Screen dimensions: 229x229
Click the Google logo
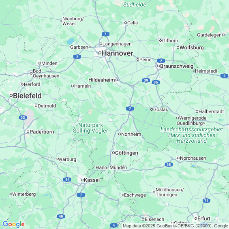14,224
